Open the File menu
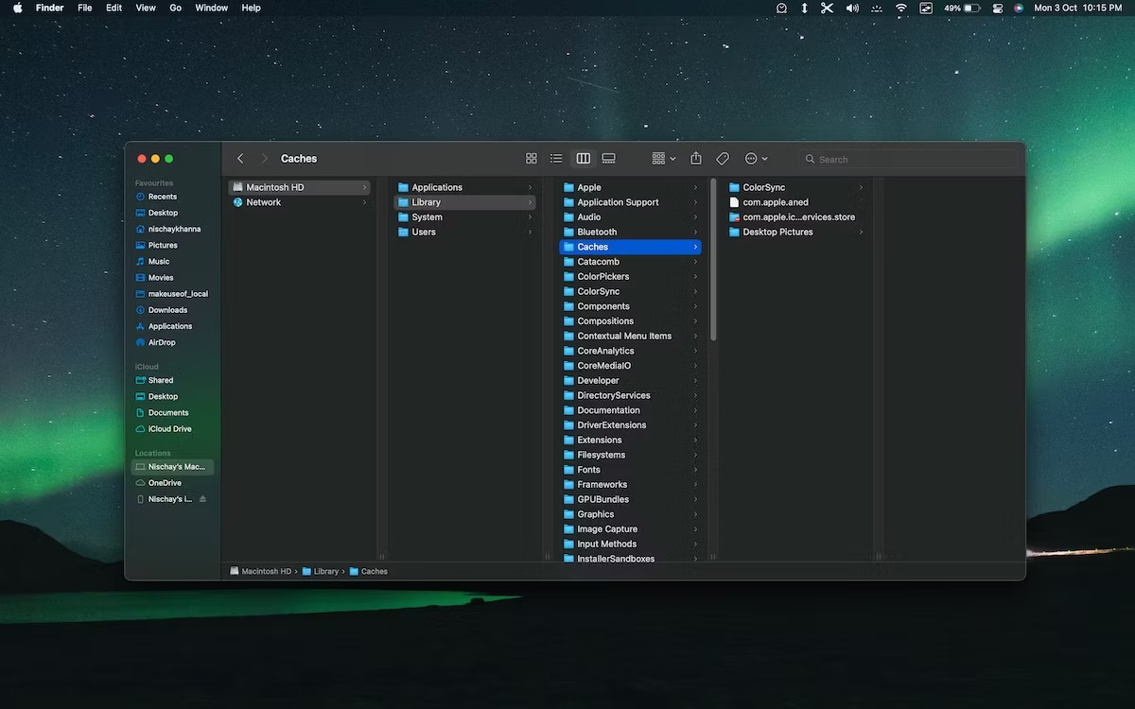 (x=85, y=8)
